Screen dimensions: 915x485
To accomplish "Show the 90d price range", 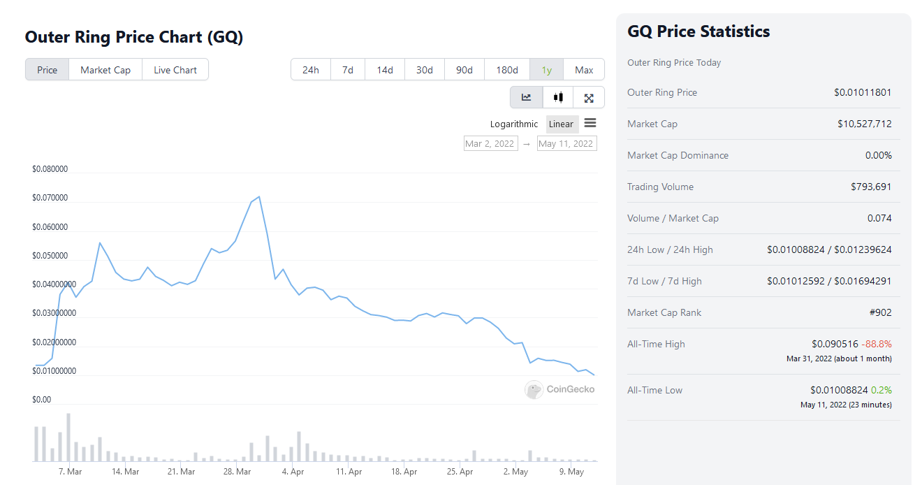I will [464, 70].
